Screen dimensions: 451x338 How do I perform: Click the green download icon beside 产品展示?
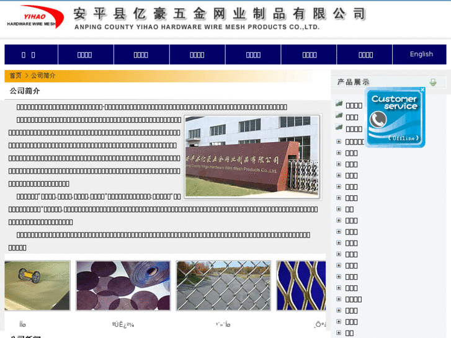pos(432,82)
